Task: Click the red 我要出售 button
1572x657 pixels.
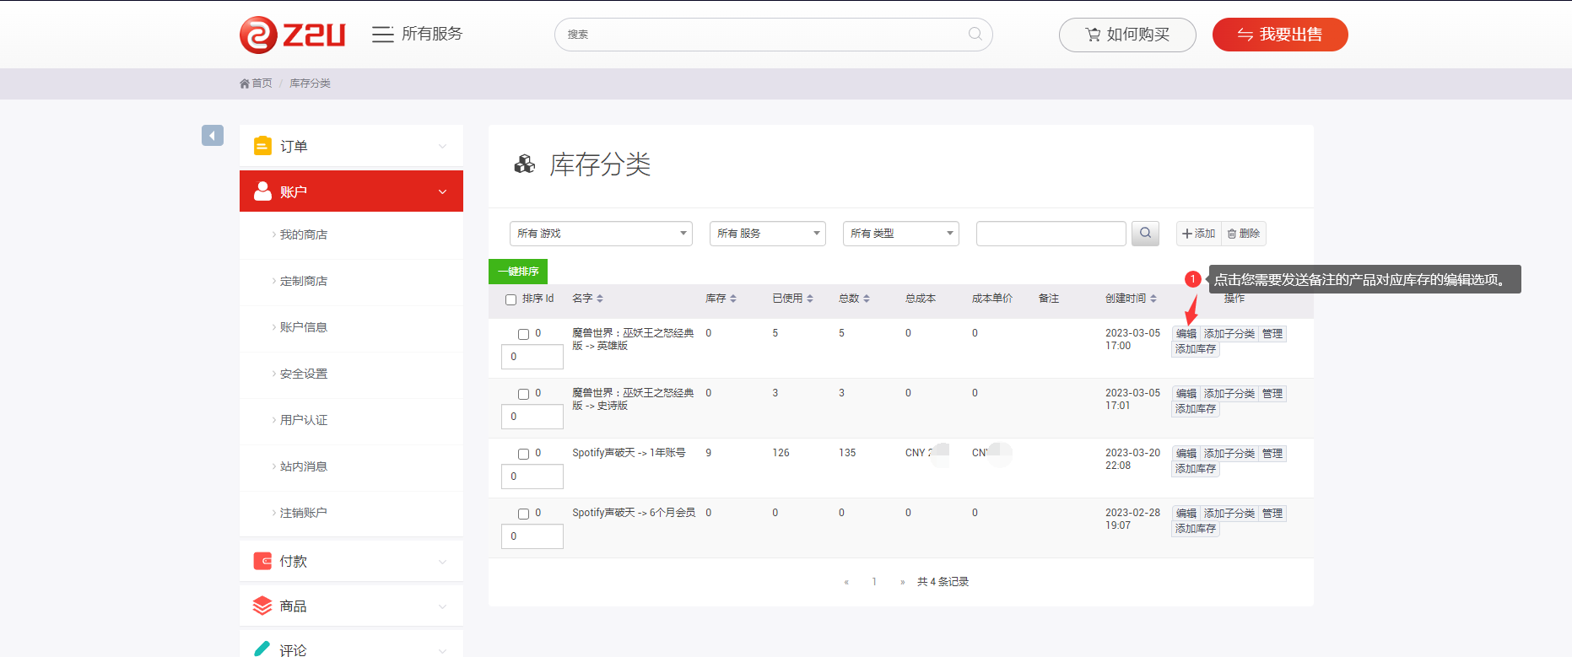Action: pyautogui.click(x=1279, y=35)
